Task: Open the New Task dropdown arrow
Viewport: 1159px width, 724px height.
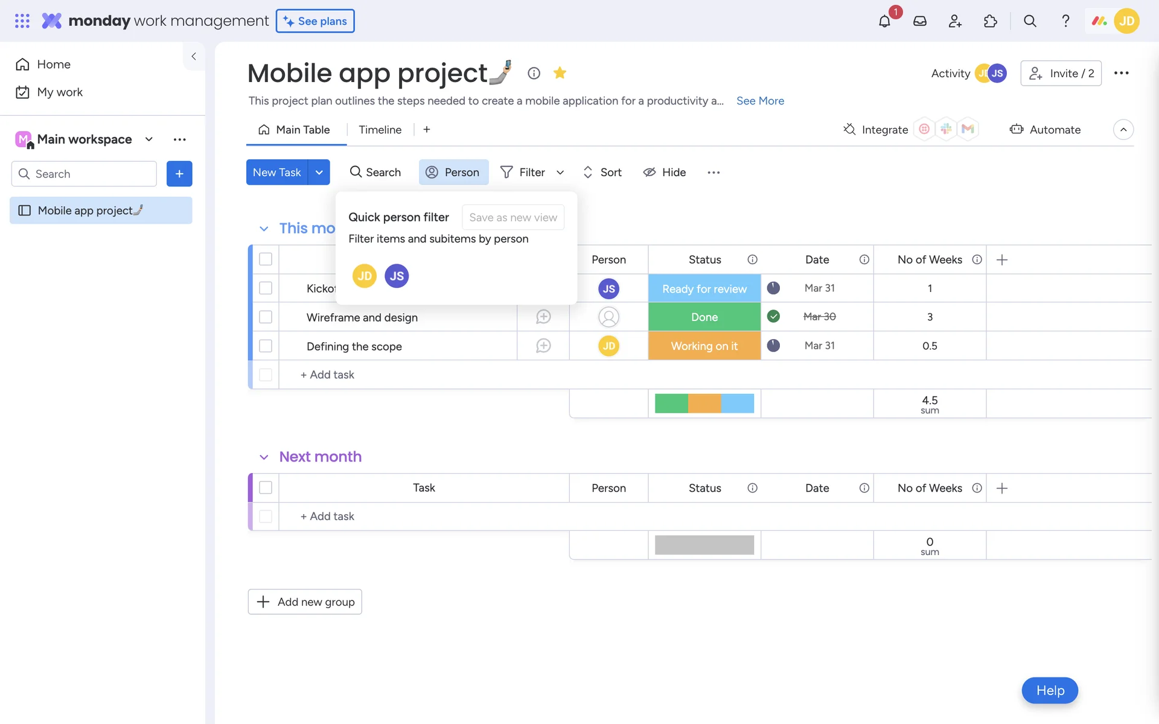Action: pos(319,173)
